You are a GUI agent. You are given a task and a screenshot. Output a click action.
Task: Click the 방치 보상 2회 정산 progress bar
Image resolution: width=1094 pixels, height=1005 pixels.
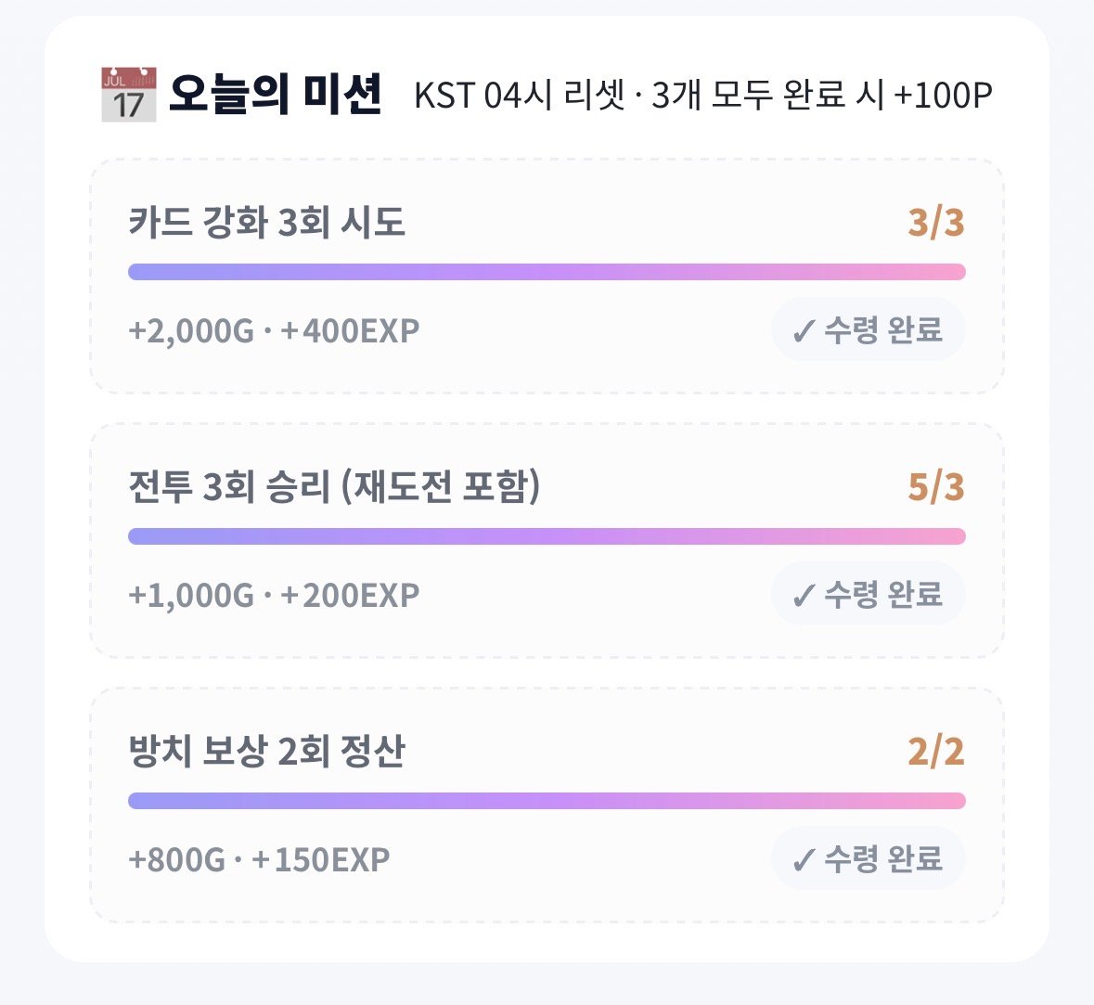click(547, 801)
